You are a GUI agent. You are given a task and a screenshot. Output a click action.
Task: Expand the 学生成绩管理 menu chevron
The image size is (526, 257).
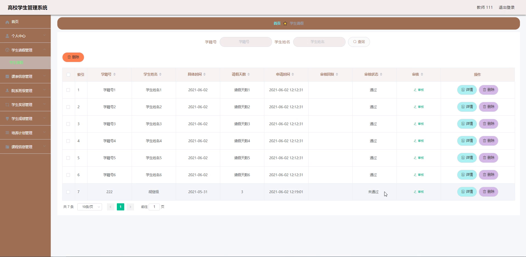(x=44, y=118)
